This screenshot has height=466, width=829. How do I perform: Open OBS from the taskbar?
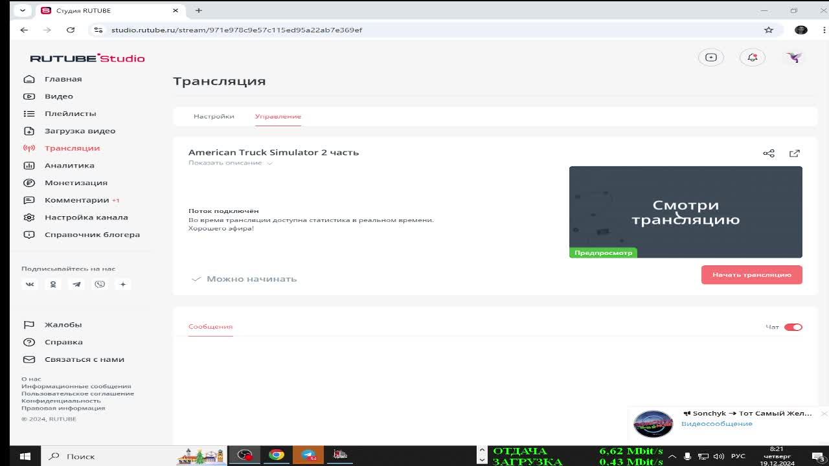(x=245, y=456)
